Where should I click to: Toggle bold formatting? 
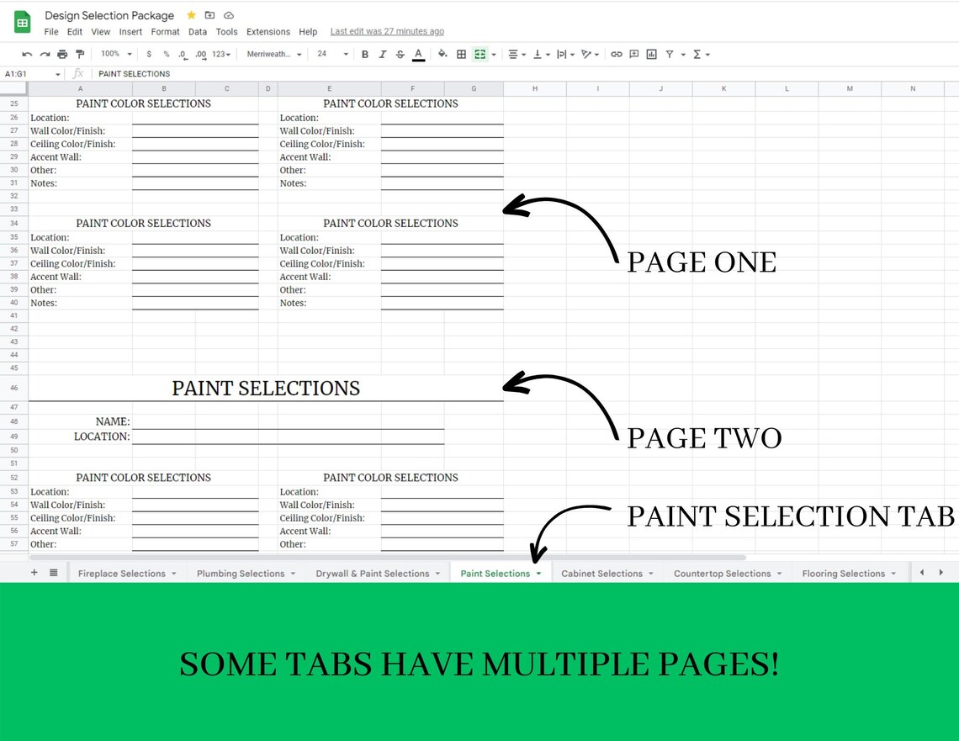coord(364,54)
